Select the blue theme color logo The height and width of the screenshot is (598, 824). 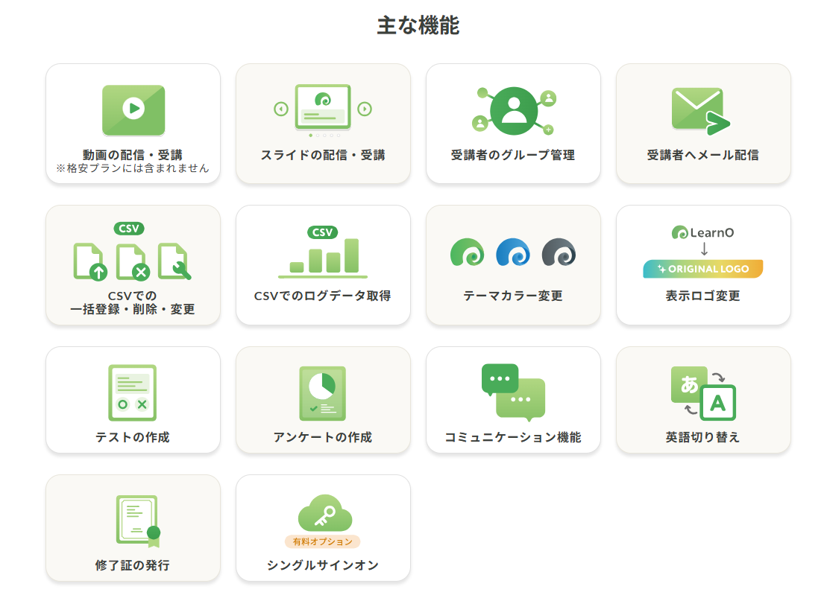tap(513, 253)
